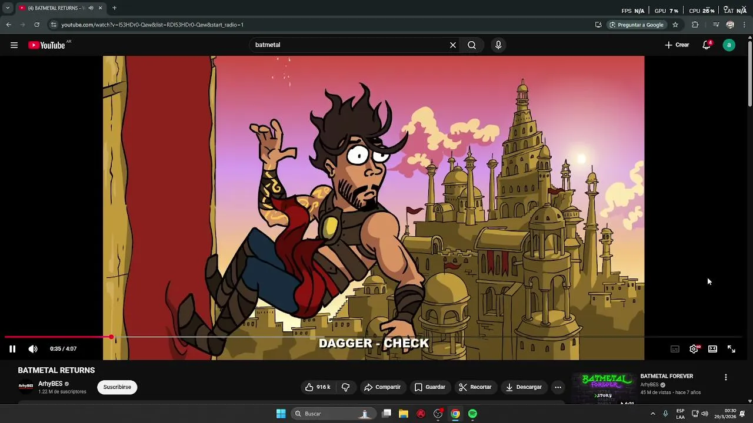Open the player settings gear
This screenshot has width=753, height=423.
click(x=694, y=349)
